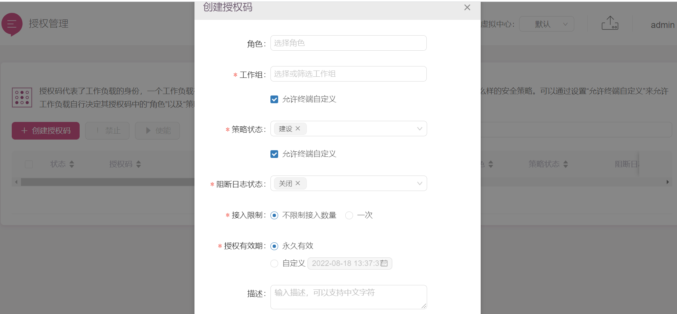This screenshot has height=314, width=677.
Task: Remove the 关闭 tag from 阻断日志状态
Action: point(298,183)
